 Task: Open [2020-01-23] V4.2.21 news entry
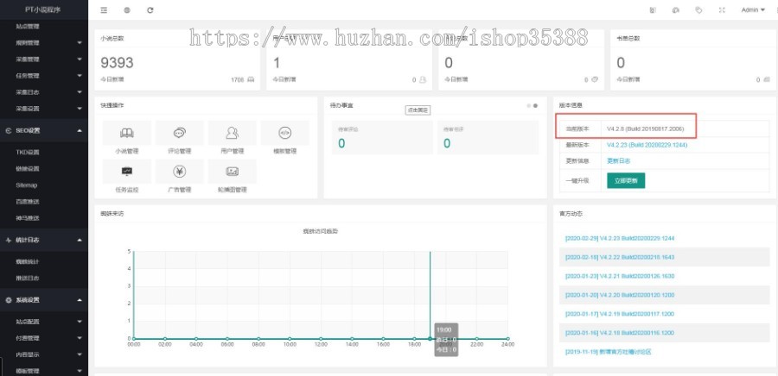tap(620, 276)
